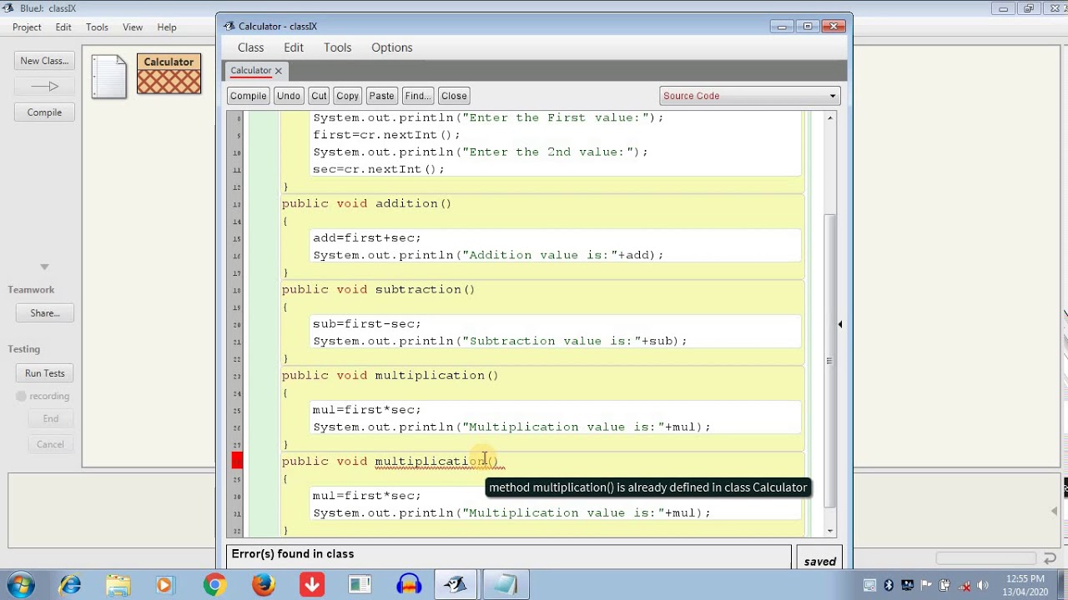The image size is (1068, 600).
Task: Click the Action Center flag icon
Action: click(x=926, y=585)
